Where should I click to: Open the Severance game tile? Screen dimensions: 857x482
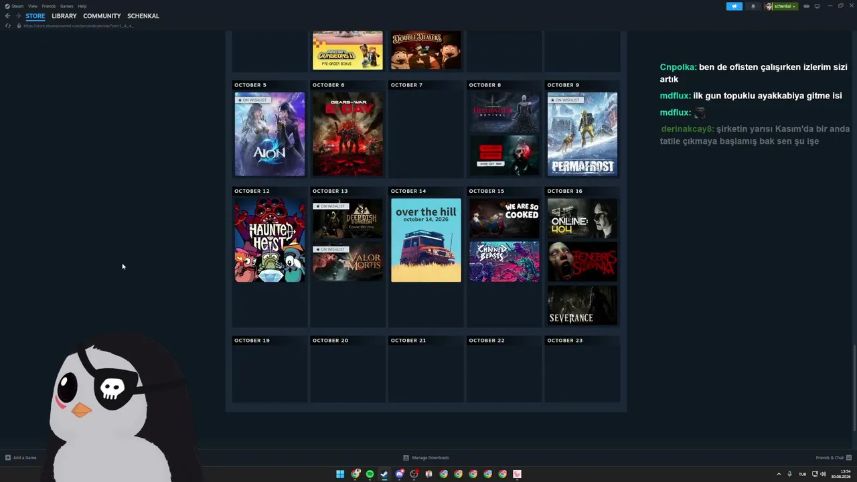[582, 305]
